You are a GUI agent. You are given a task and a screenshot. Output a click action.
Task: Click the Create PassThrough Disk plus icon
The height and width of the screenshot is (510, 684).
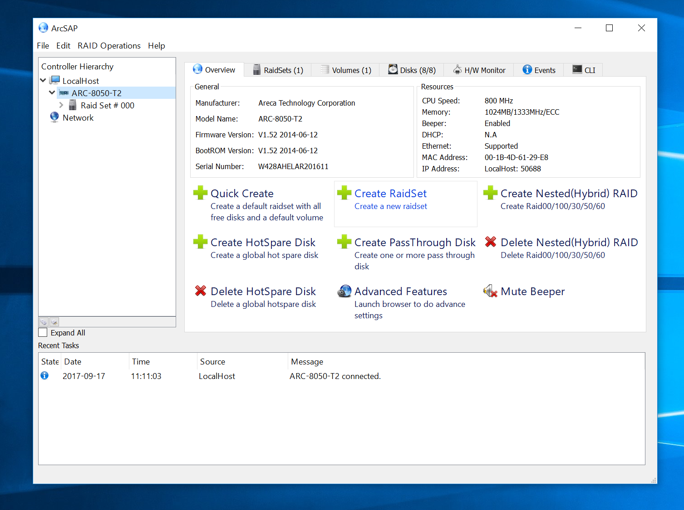coord(344,242)
